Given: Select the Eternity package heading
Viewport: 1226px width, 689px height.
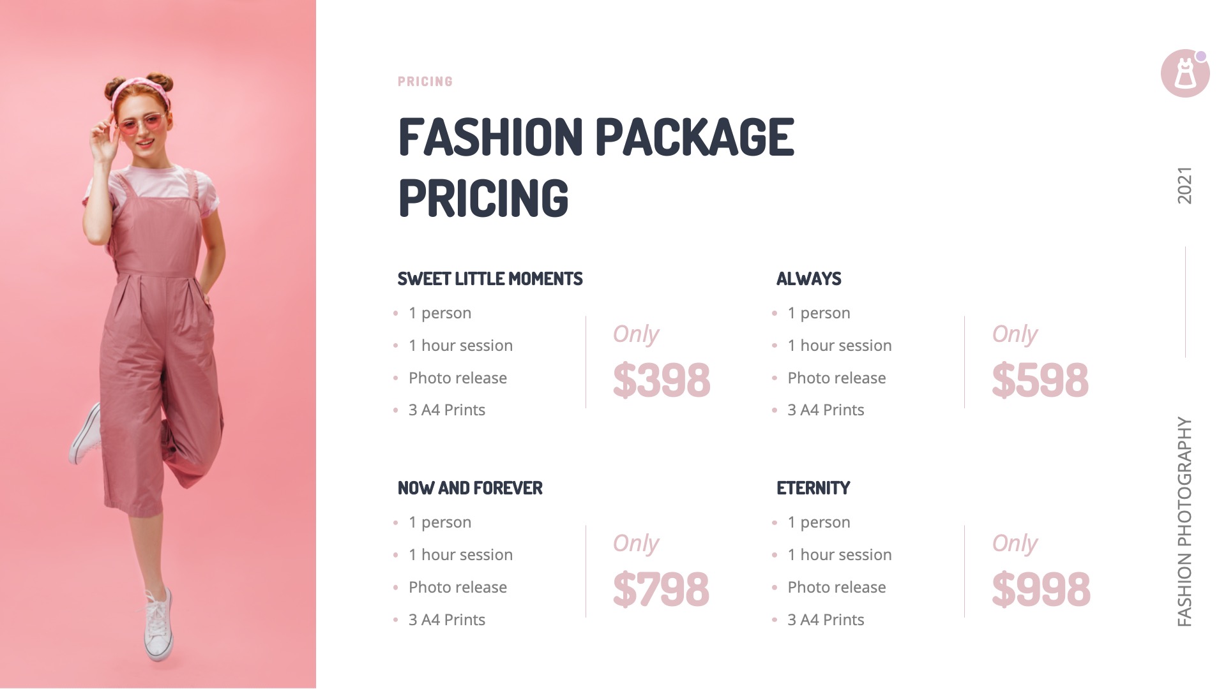Looking at the screenshot, I should (x=813, y=488).
